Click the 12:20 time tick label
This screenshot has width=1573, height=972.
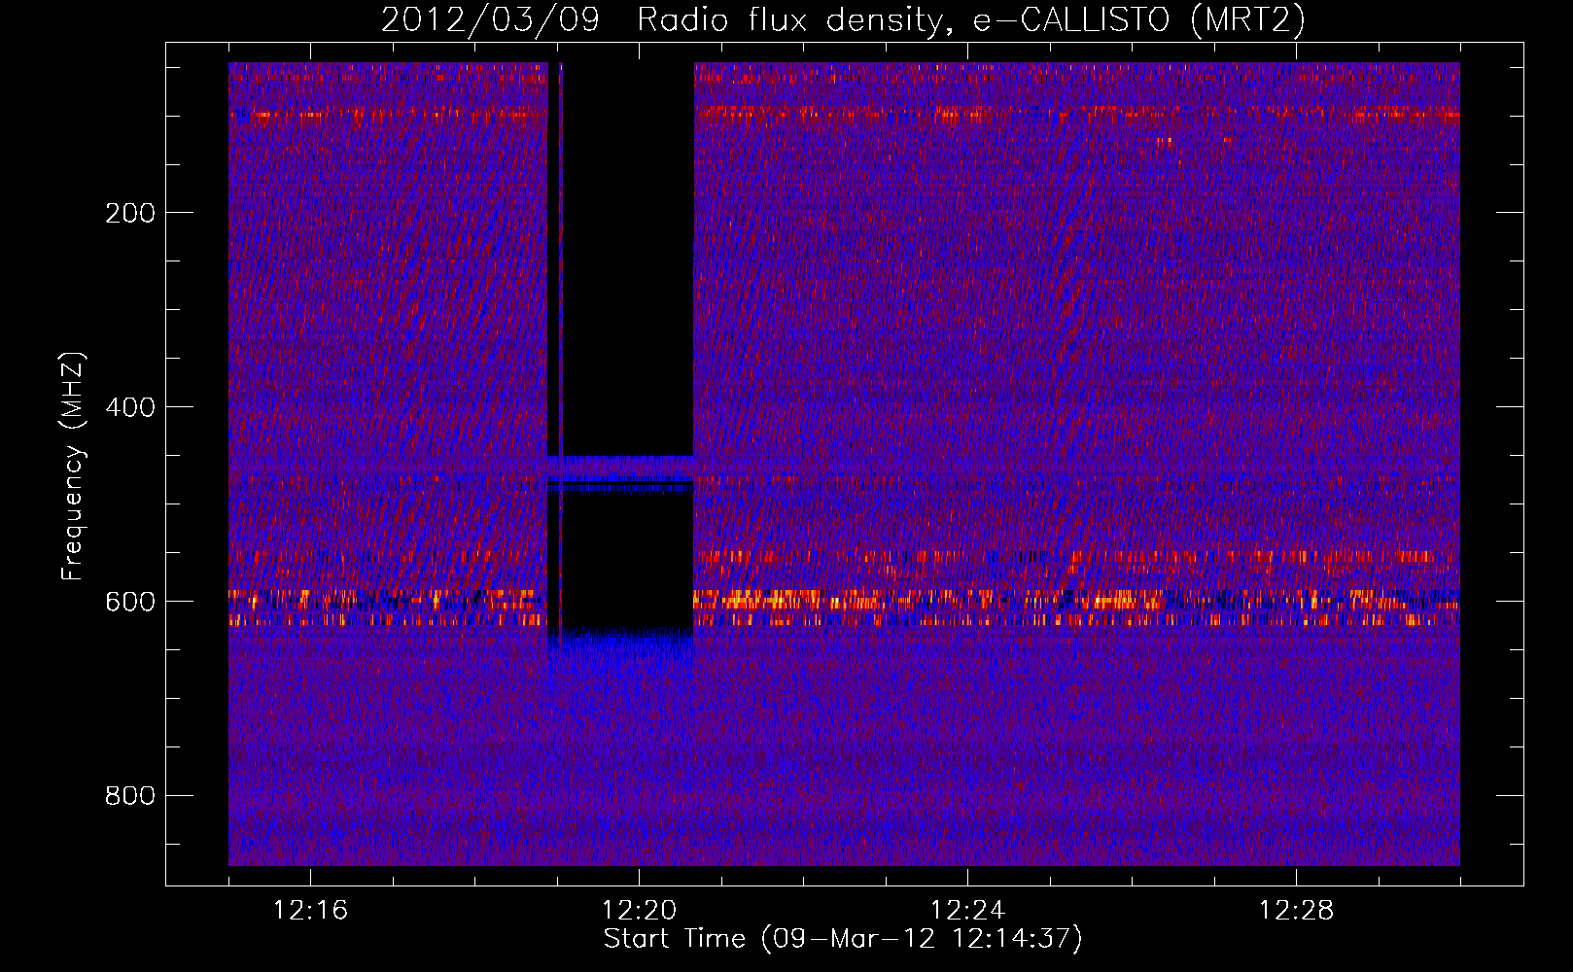click(x=639, y=911)
